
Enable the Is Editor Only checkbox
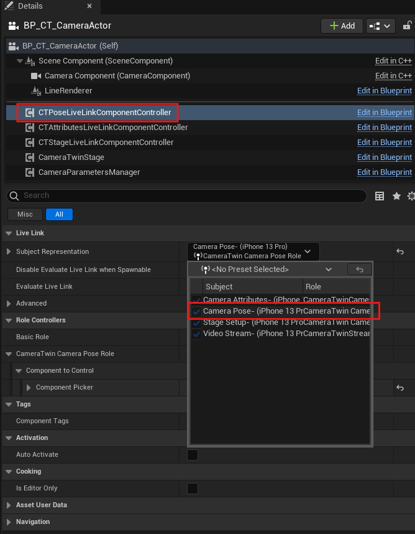pyautogui.click(x=193, y=489)
